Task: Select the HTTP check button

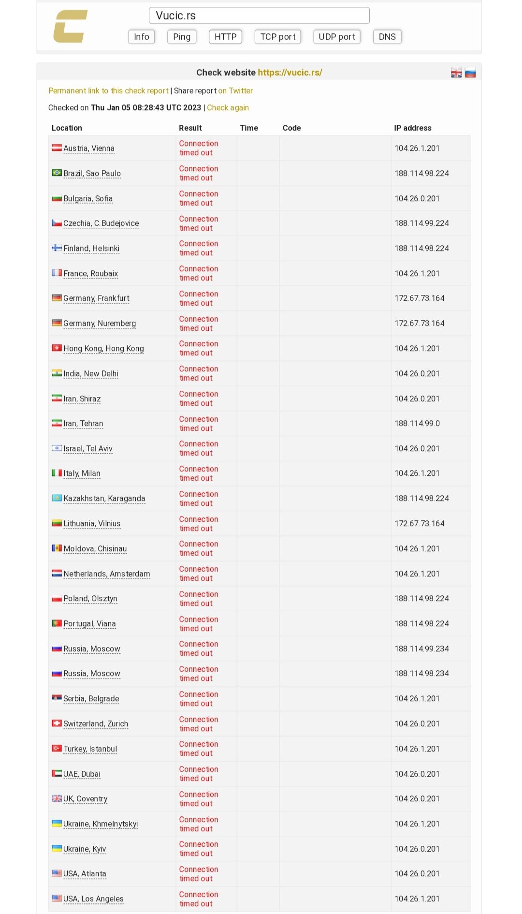Action: pyautogui.click(x=225, y=37)
